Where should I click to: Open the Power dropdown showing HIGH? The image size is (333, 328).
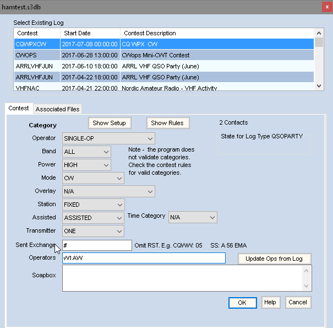click(x=86, y=165)
